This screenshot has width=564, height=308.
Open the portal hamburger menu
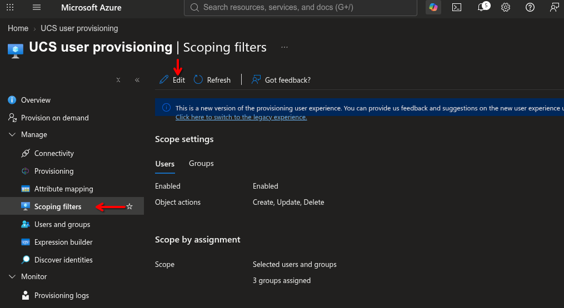tap(36, 7)
